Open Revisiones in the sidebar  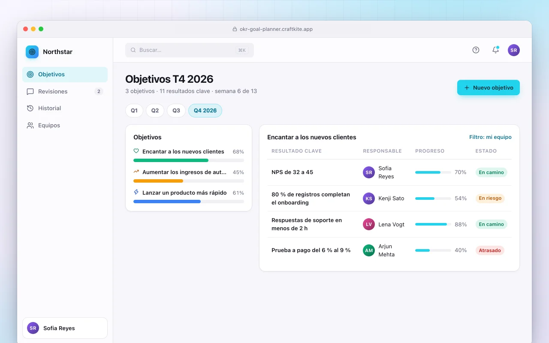(65, 91)
